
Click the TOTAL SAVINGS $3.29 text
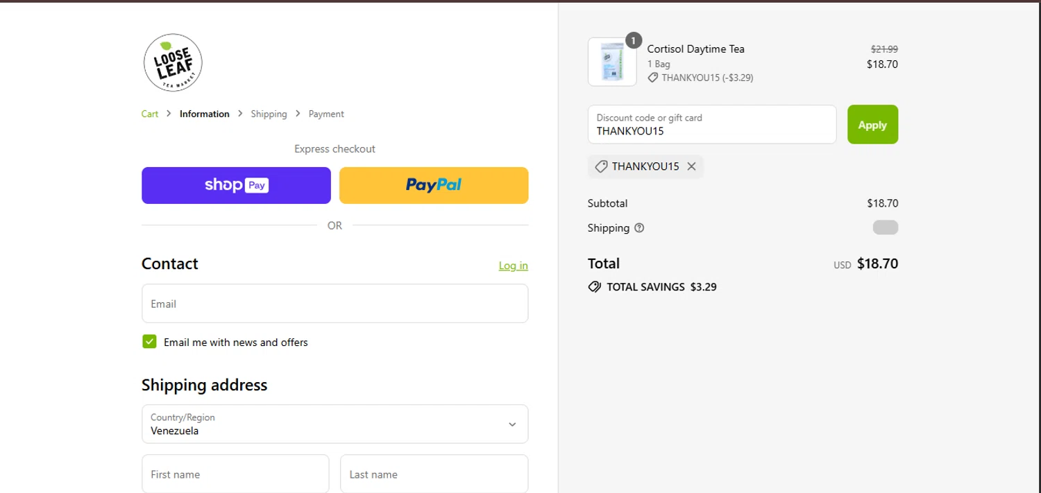tap(661, 286)
